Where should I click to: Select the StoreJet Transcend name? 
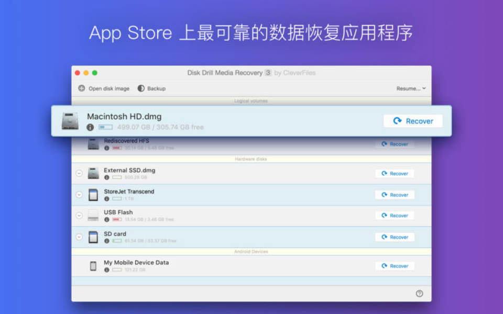(129, 192)
